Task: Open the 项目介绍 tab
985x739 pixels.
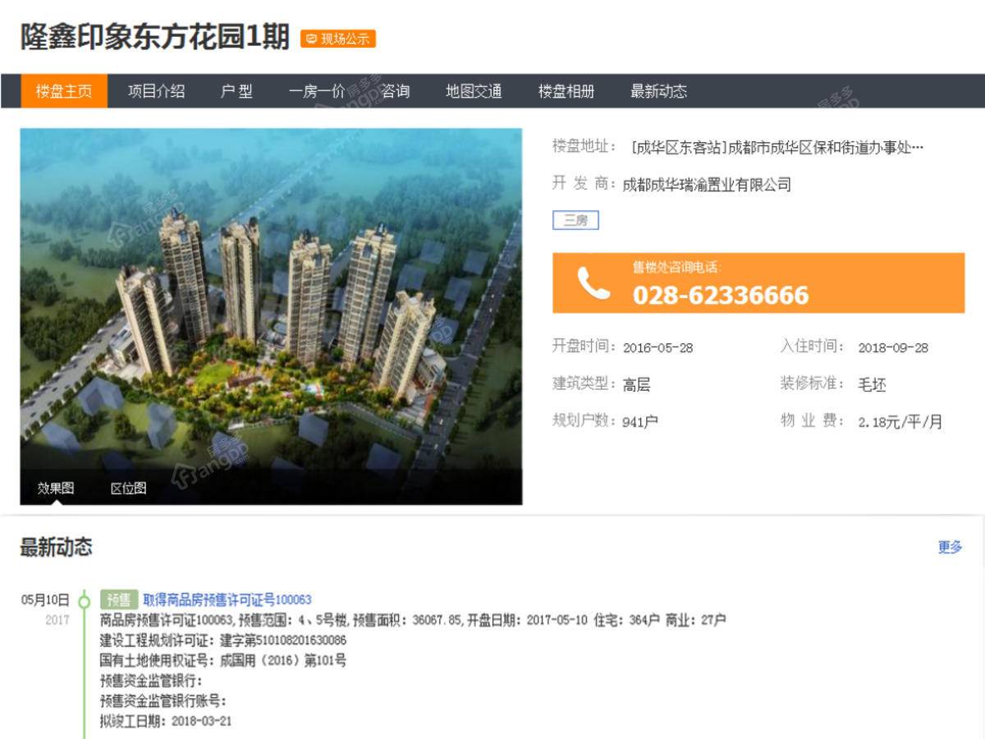Action: [x=156, y=91]
